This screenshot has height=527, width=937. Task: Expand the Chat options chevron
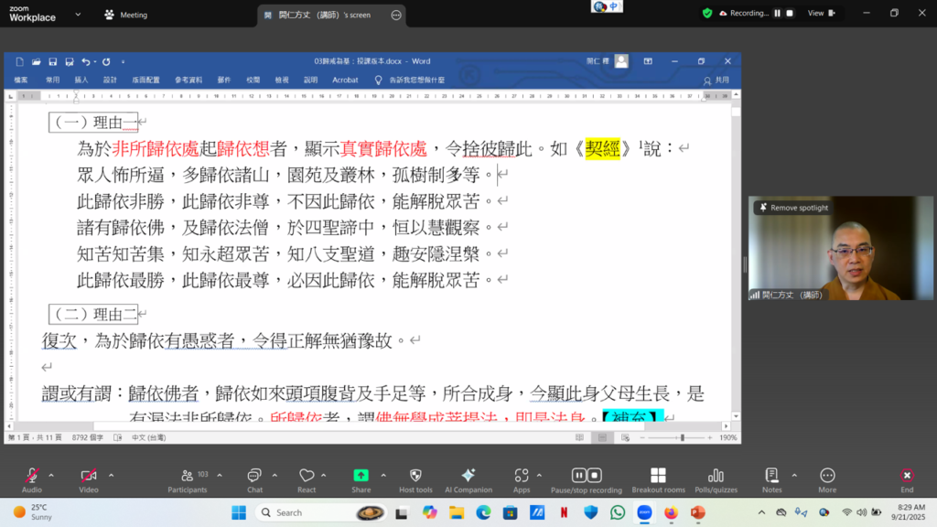pos(275,475)
